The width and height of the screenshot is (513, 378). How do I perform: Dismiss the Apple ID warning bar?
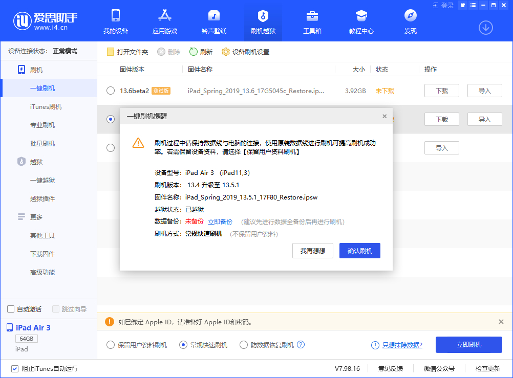500,321
